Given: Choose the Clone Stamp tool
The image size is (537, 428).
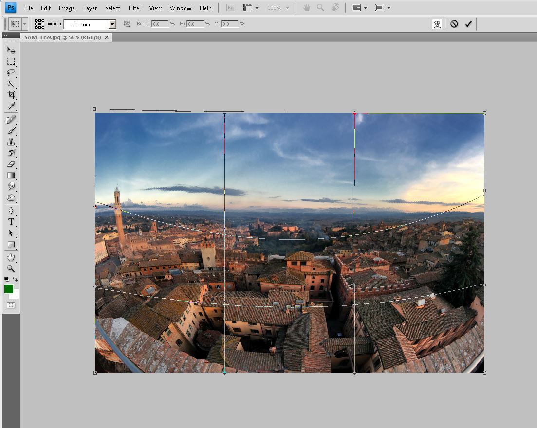Looking at the screenshot, I should point(11,142).
